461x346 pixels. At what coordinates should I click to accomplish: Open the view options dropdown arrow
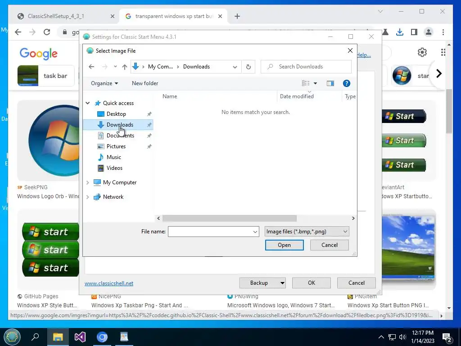pyautogui.click(x=315, y=83)
